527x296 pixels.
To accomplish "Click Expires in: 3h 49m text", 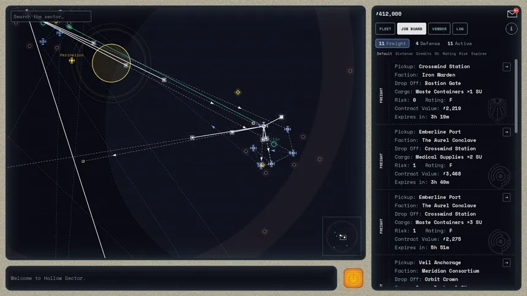I will coord(422,182).
